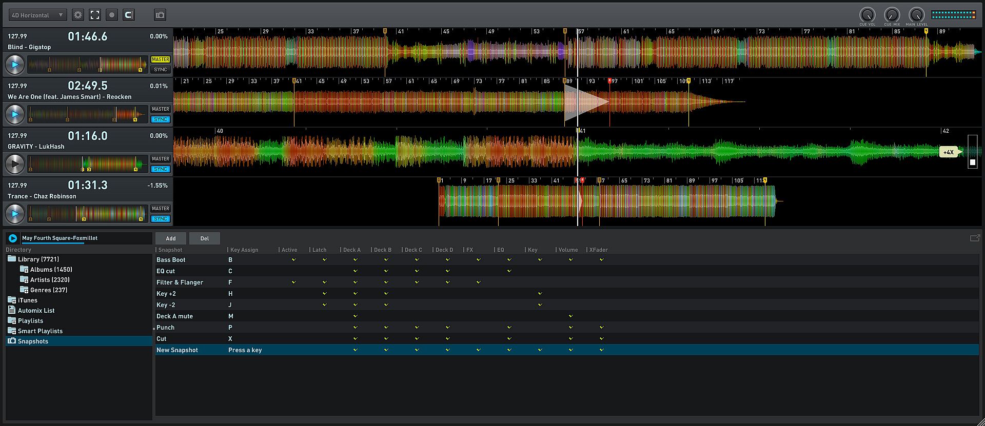Play the GRAVITY - LukHash deck
Screen dimensions: 985x426
pyautogui.click(x=14, y=164)
